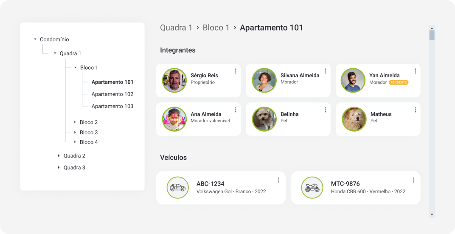Viewport: 455px width, 234px height.
Task: Open the options menu for Sérgio Reis
Action: (x=236, y=71)
